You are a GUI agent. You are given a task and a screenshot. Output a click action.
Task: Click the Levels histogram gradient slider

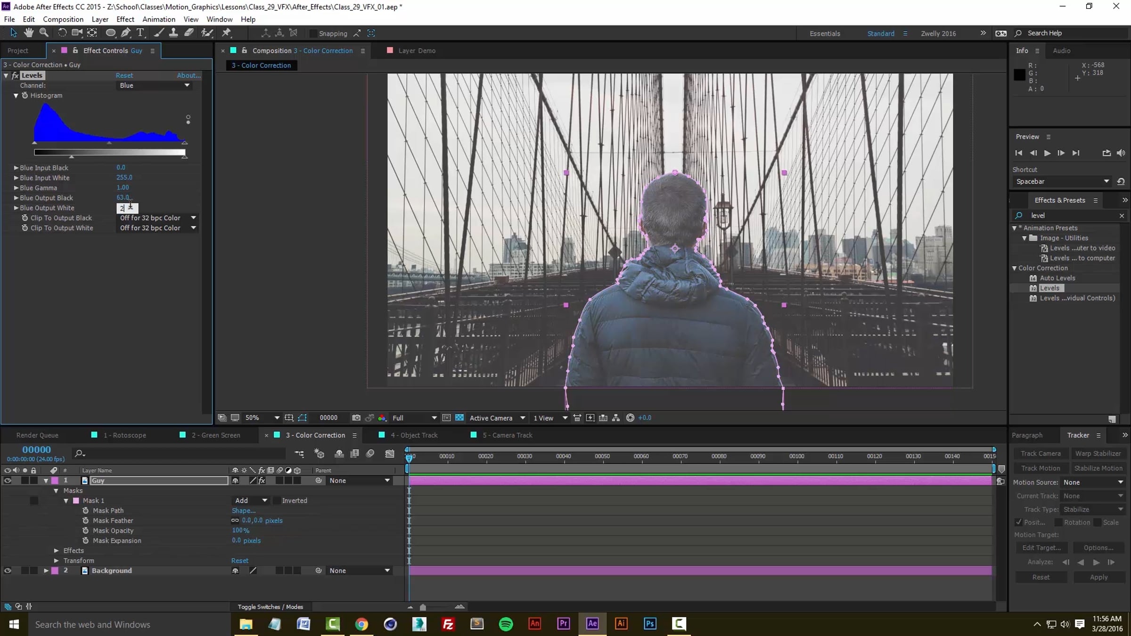pos(109,152)
